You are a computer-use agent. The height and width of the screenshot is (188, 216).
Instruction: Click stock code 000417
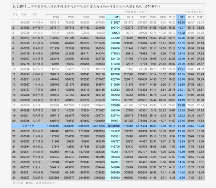click(25, 74)
